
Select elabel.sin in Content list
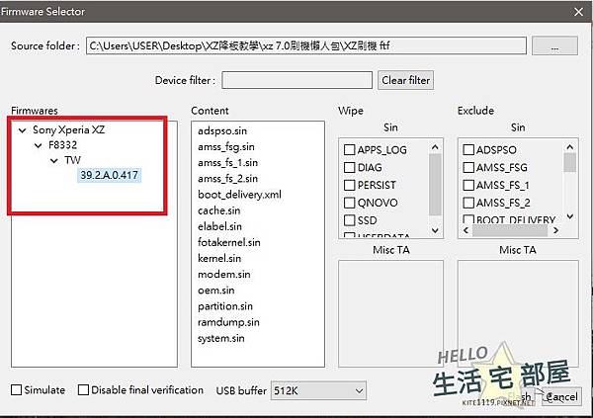(x=219, y=226)
